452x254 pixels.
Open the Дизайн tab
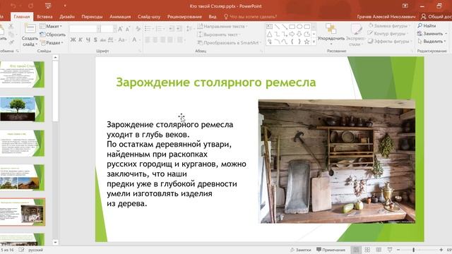pos(67,17)
